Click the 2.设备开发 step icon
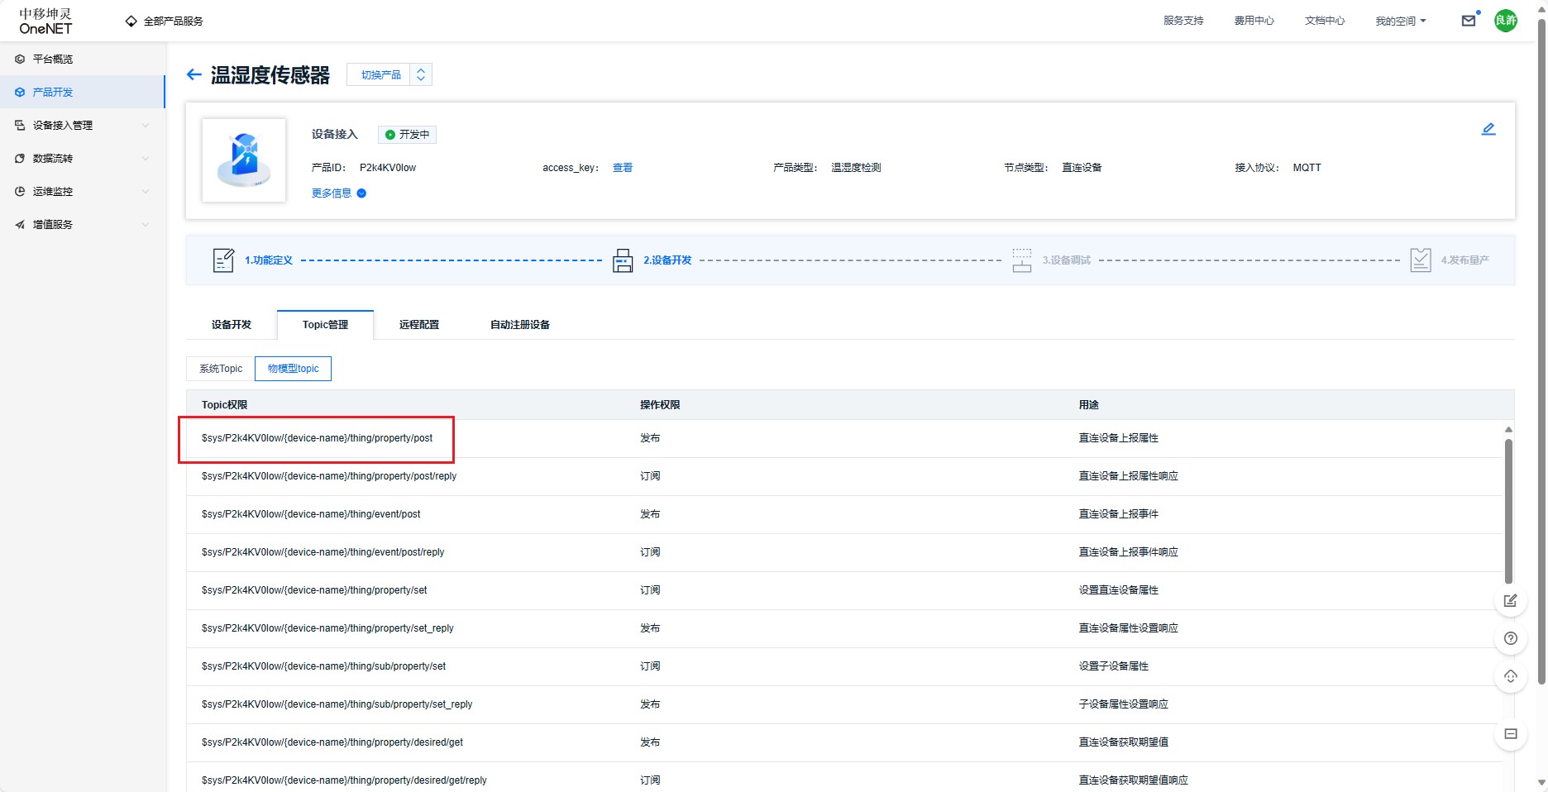Screen dimensions: 1548x792 pyautogui.click(x=623, y=260)
